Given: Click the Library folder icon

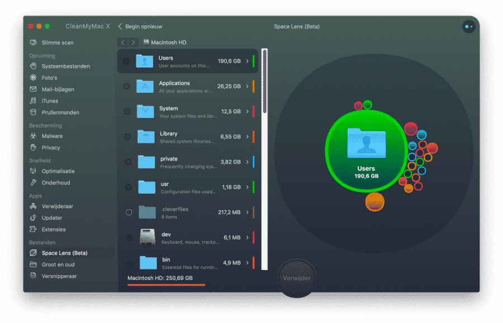Looking at the screenshot, I should tap(146, 137).
